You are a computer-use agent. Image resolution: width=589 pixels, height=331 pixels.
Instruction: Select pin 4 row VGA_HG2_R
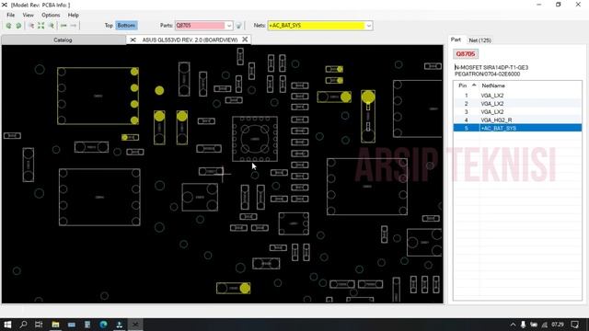pos(517,120)
